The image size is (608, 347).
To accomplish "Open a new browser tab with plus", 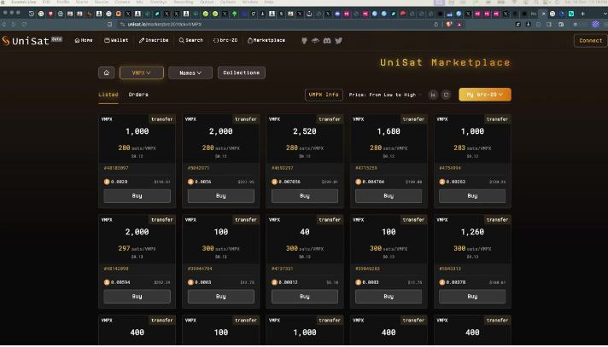I will point(582,14).
